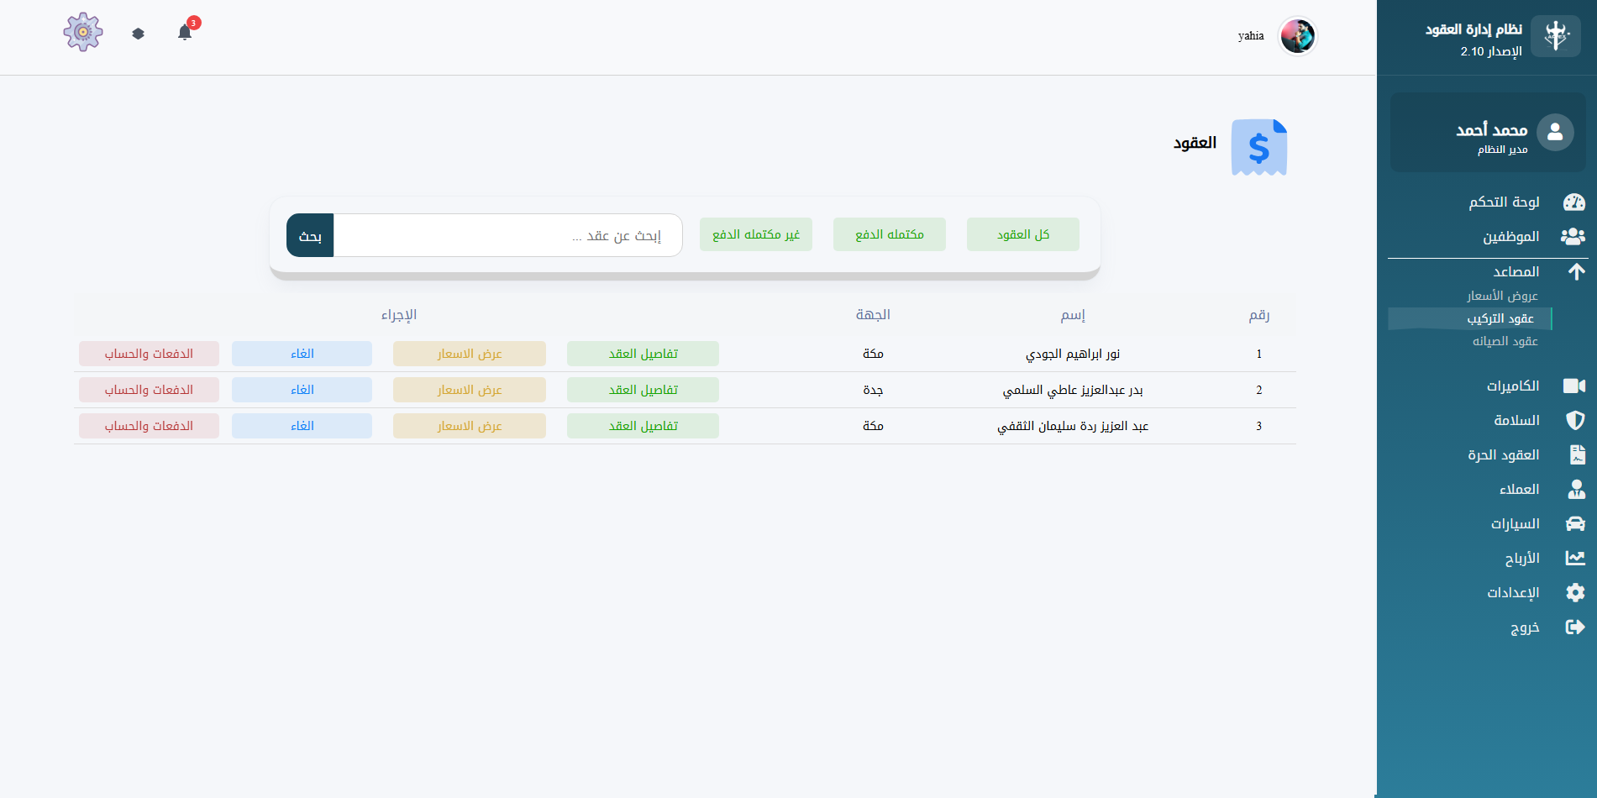
Task: Select عقود الصيانه submenu item
Action: (x=1505, y=341)
